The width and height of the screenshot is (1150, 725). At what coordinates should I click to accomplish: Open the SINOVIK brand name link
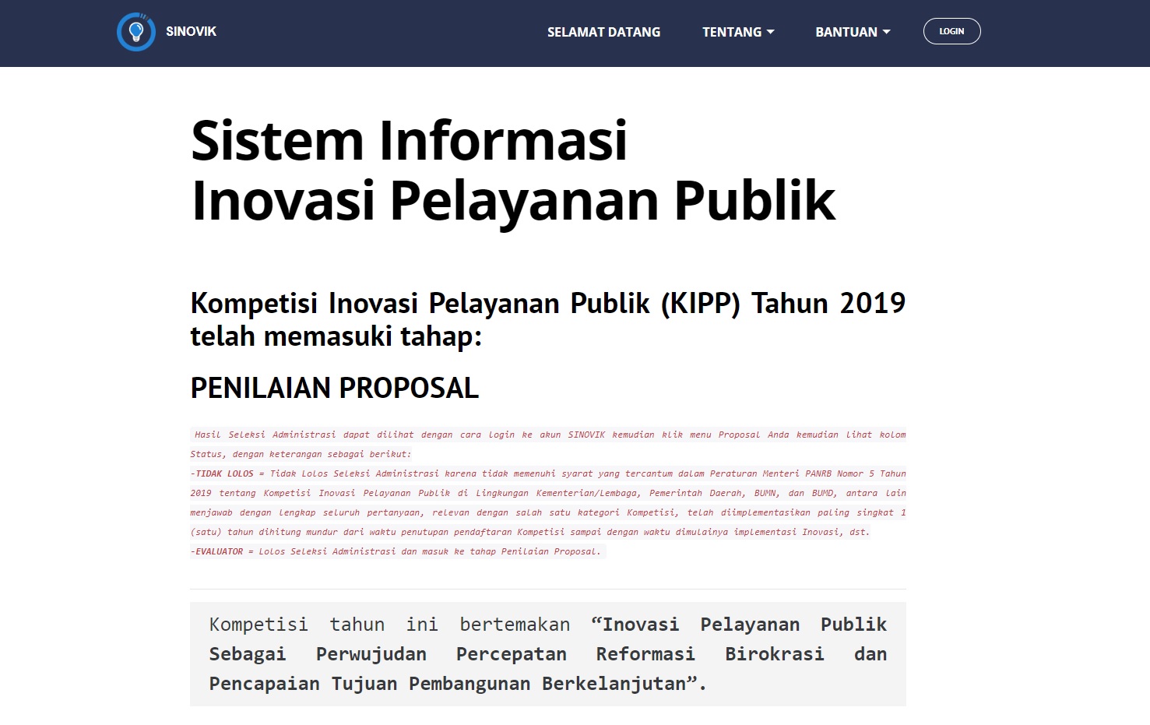point(191,32)
